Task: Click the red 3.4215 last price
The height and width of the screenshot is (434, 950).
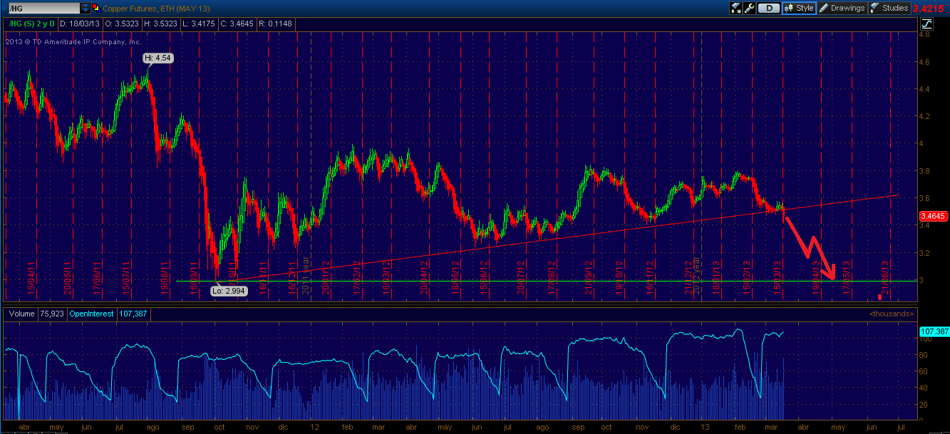Action: click(x=928, y=9)
